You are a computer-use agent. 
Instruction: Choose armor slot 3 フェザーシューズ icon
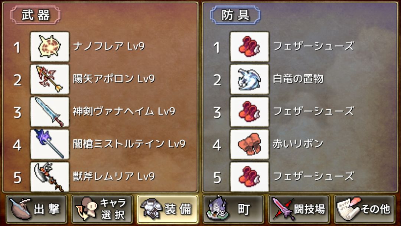tap(250, 112)
